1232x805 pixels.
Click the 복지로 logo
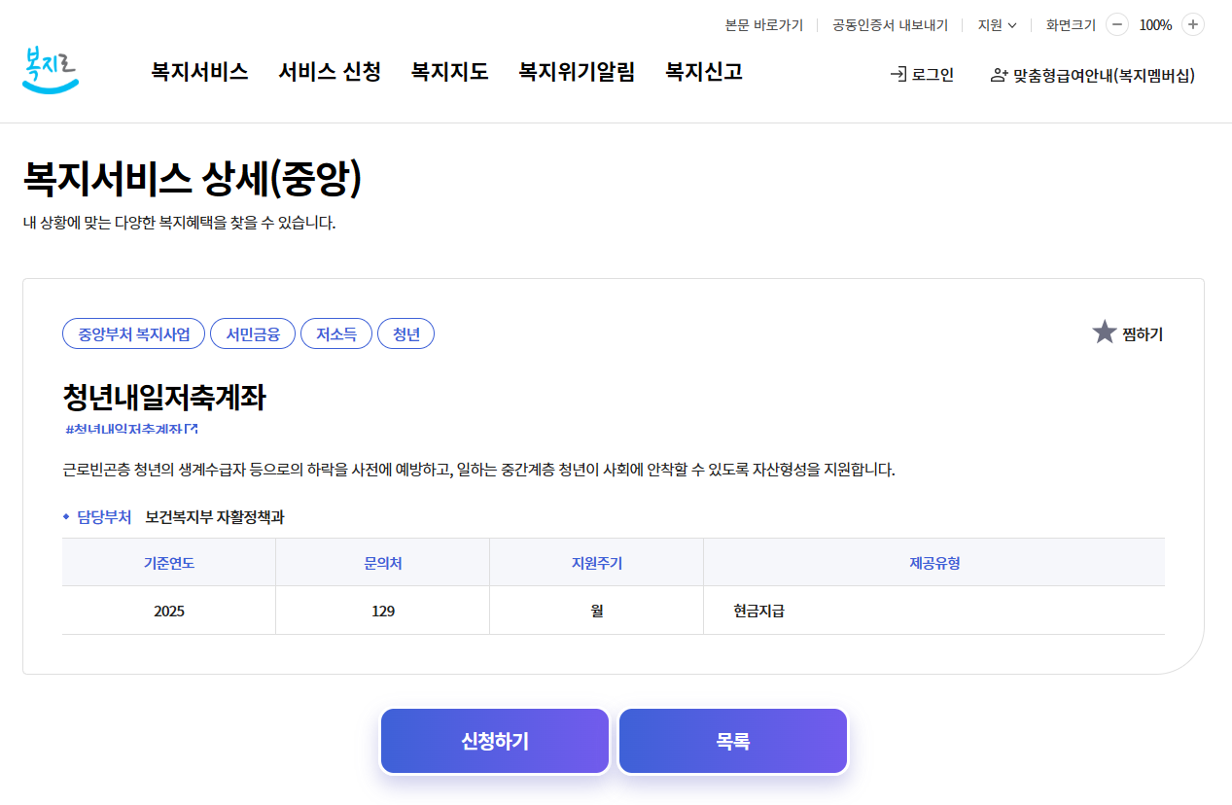pyautogui.click(x=50, y=70)
